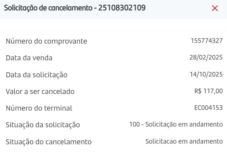Click the 'Situação da solicitação' label
The height and width of the screenshot is (162, 227).
tap(43, 125)
